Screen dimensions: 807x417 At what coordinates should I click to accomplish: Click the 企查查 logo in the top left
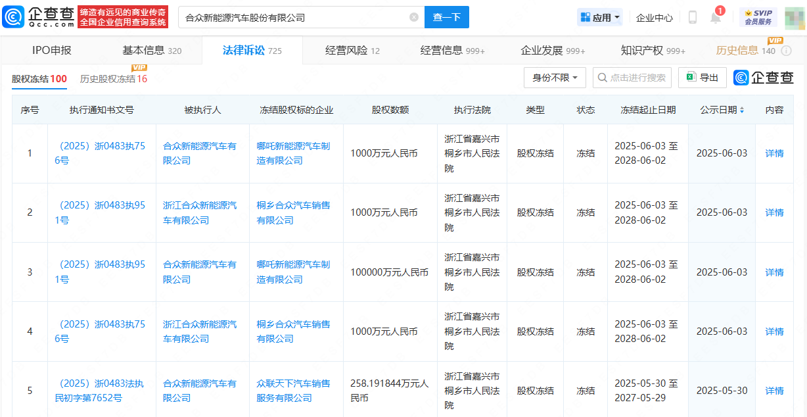[x=39, y=16]
